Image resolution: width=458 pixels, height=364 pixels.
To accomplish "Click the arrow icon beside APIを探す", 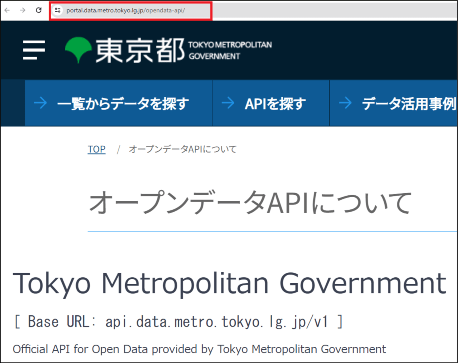I will tap(228, 103).
